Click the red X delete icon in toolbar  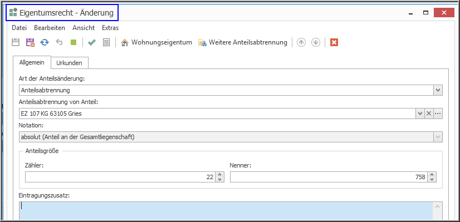coord(334,42)
